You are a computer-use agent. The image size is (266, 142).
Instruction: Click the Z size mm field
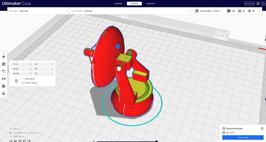(23, 73)
